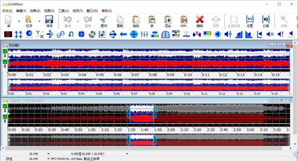
Task: Open the 工具(U) menu
Action: click(63, 11)
